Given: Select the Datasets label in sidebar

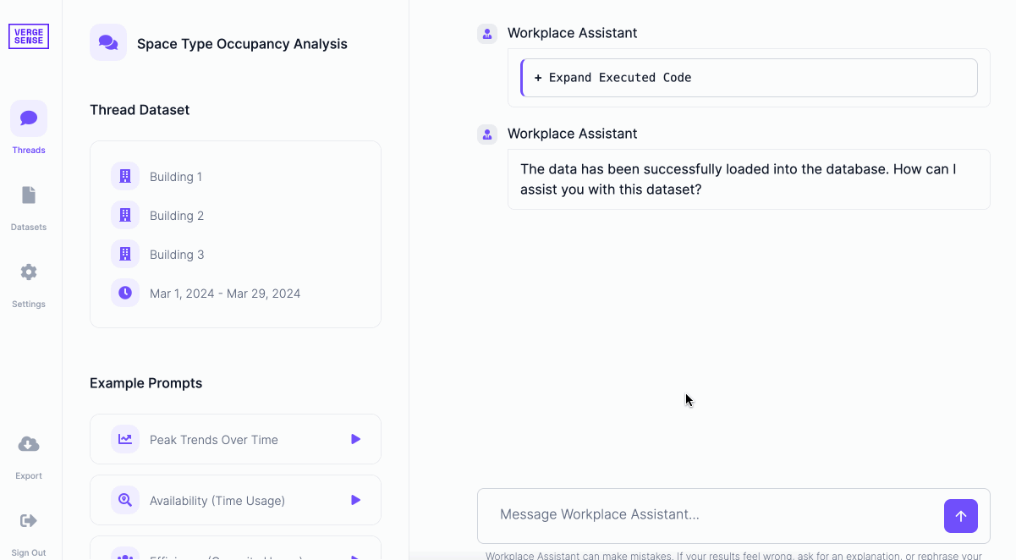Looking at the screenshot, I should coord(29,228).
